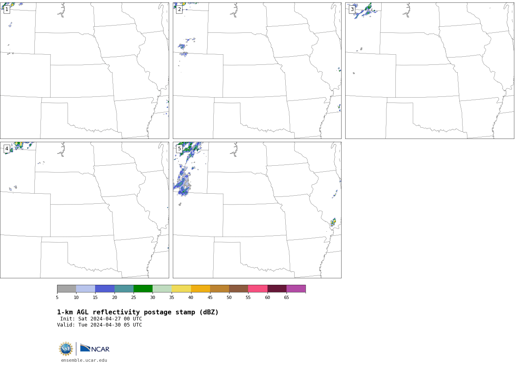Click the pink 55-60 dBZ swatch

(258, 289)
